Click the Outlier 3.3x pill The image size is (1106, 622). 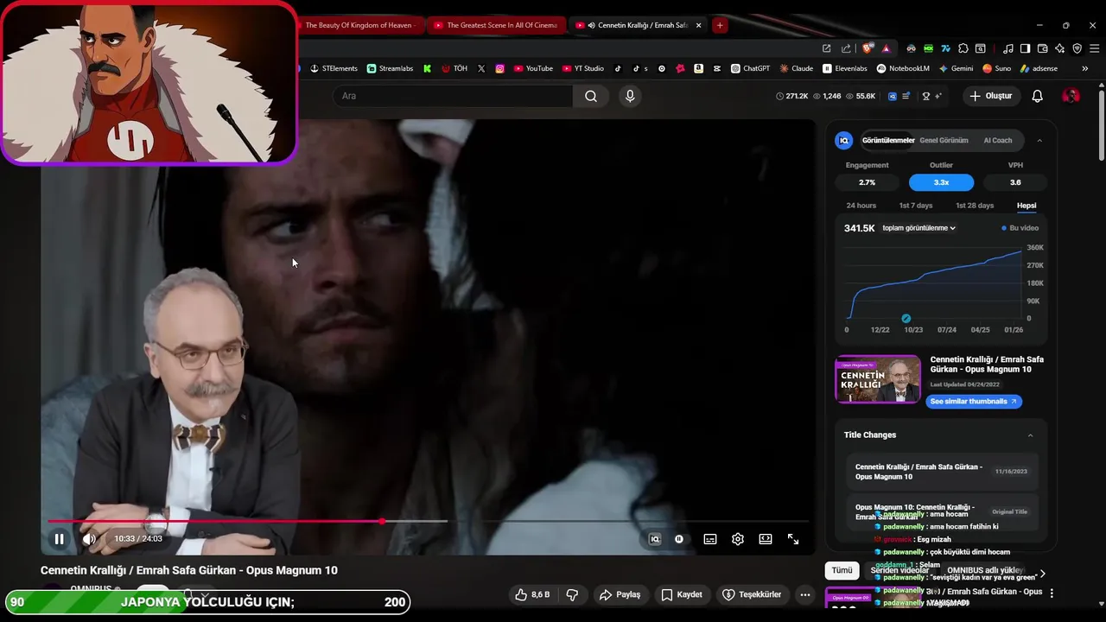(941, 182)
